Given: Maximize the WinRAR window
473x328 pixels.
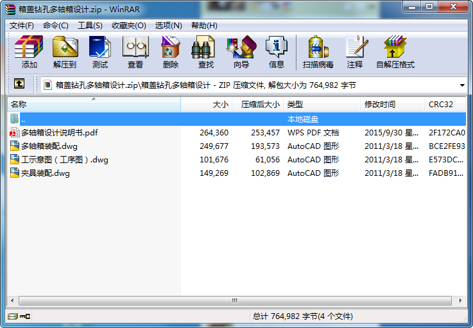Looking at the screenshot, I should [429, 6].
